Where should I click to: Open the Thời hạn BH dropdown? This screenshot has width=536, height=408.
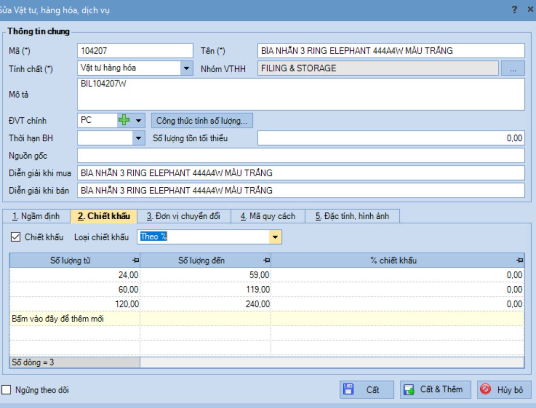pos(139,138)
